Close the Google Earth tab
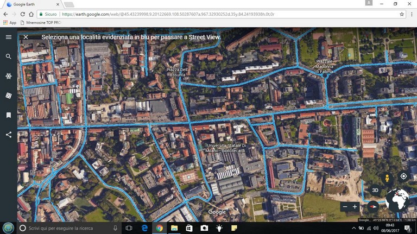Viewport: 417px width, 234px height. click(58, 4)
